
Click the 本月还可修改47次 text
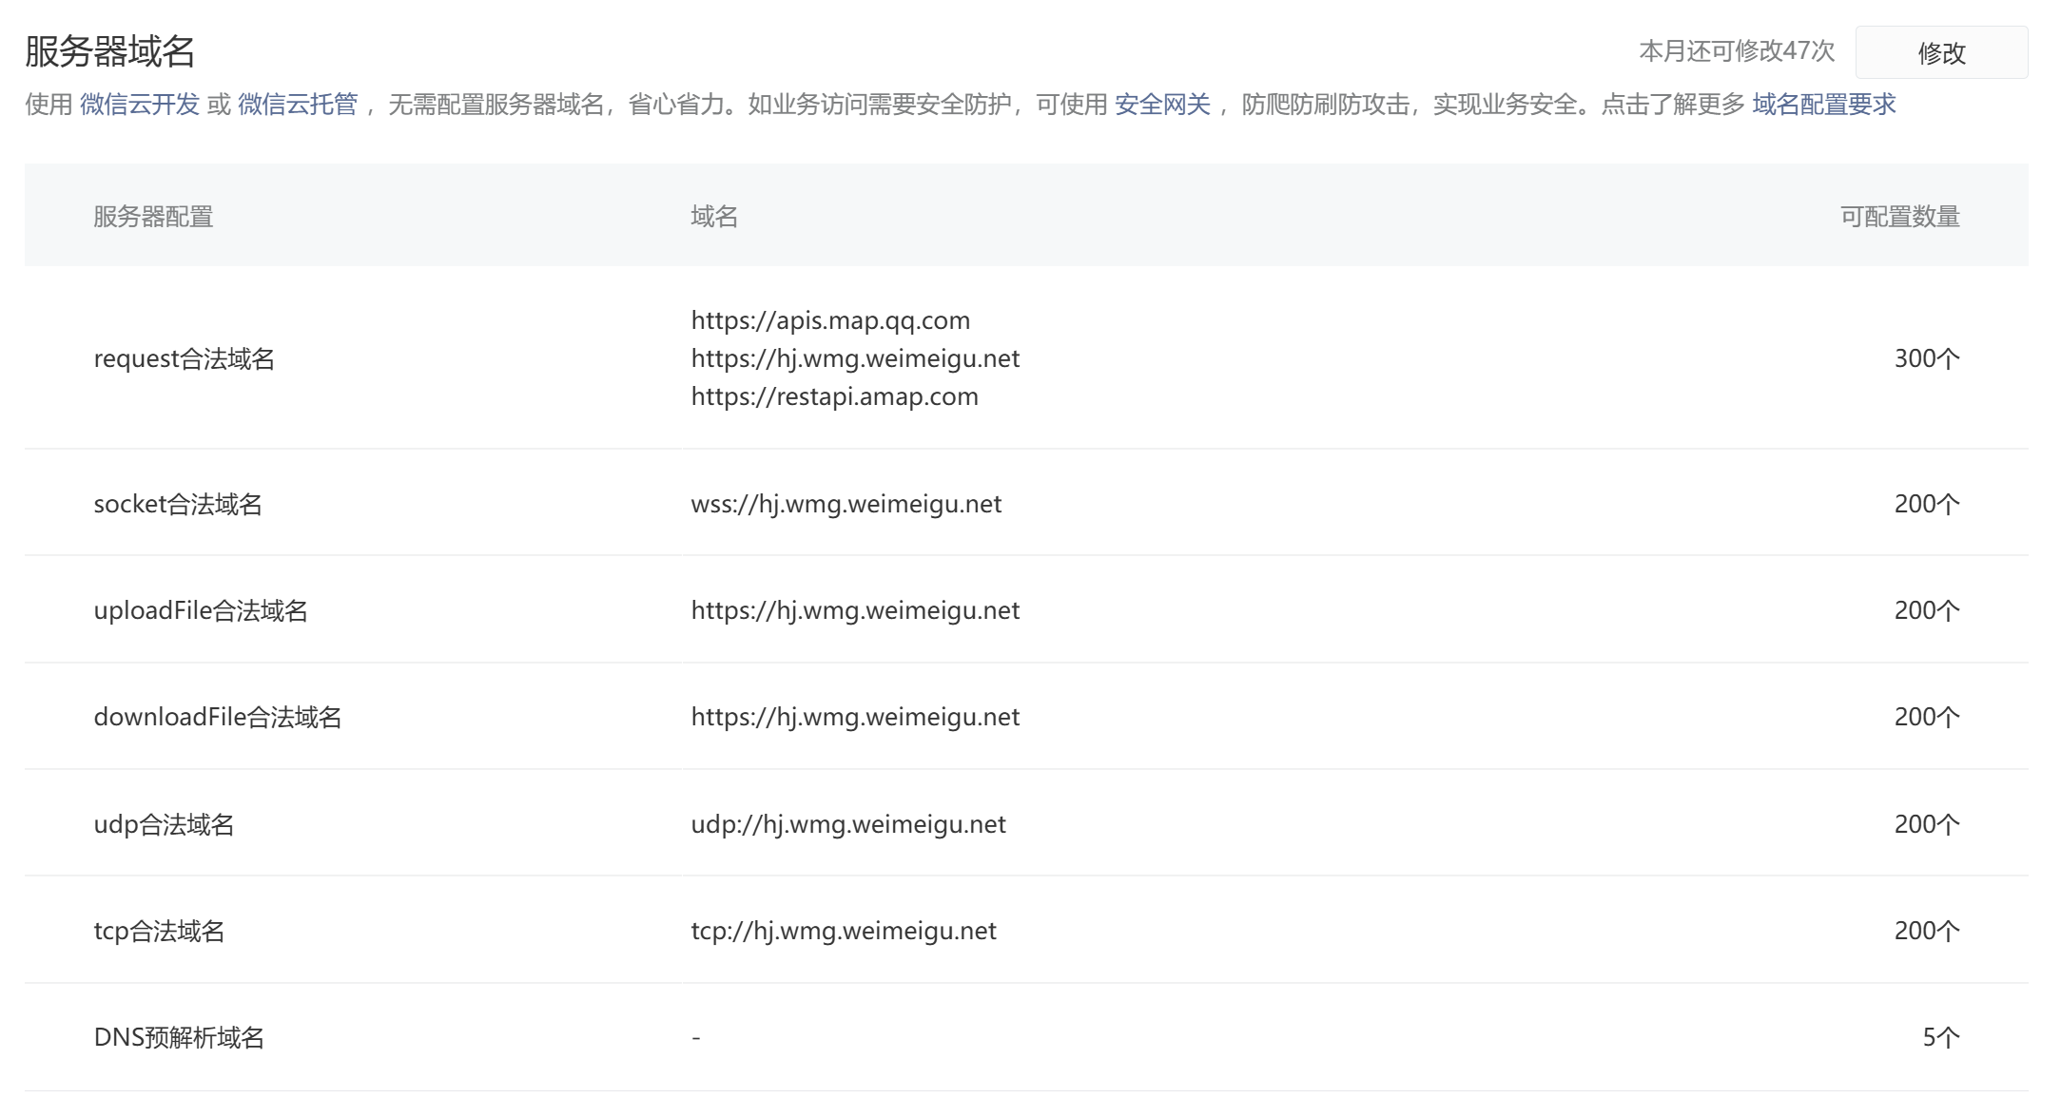coord(1737,51)
